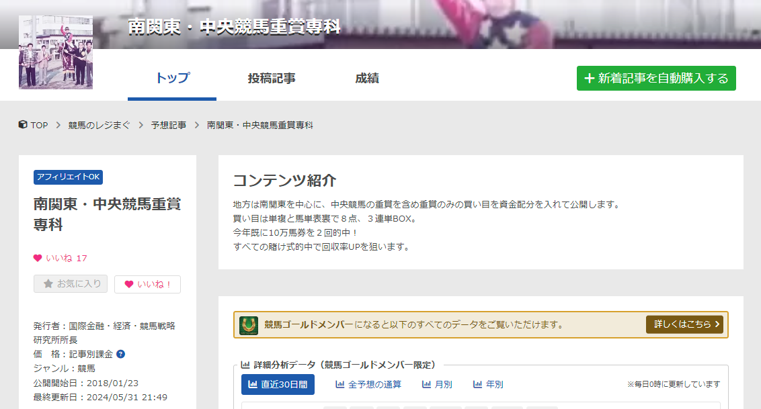Open 予想記事 breadcrumb link
Viewport: 761px width, 409px height.
point(169,125)
